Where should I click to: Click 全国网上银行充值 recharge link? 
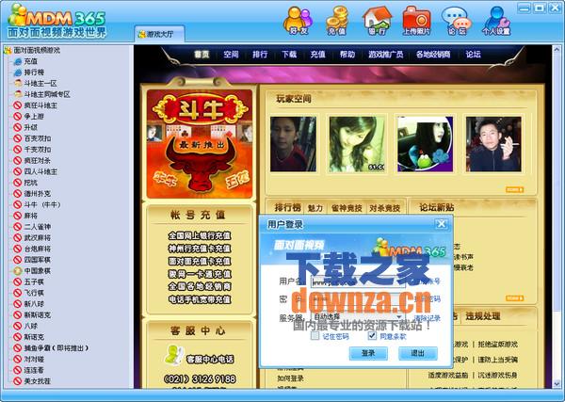click(200, 236)
